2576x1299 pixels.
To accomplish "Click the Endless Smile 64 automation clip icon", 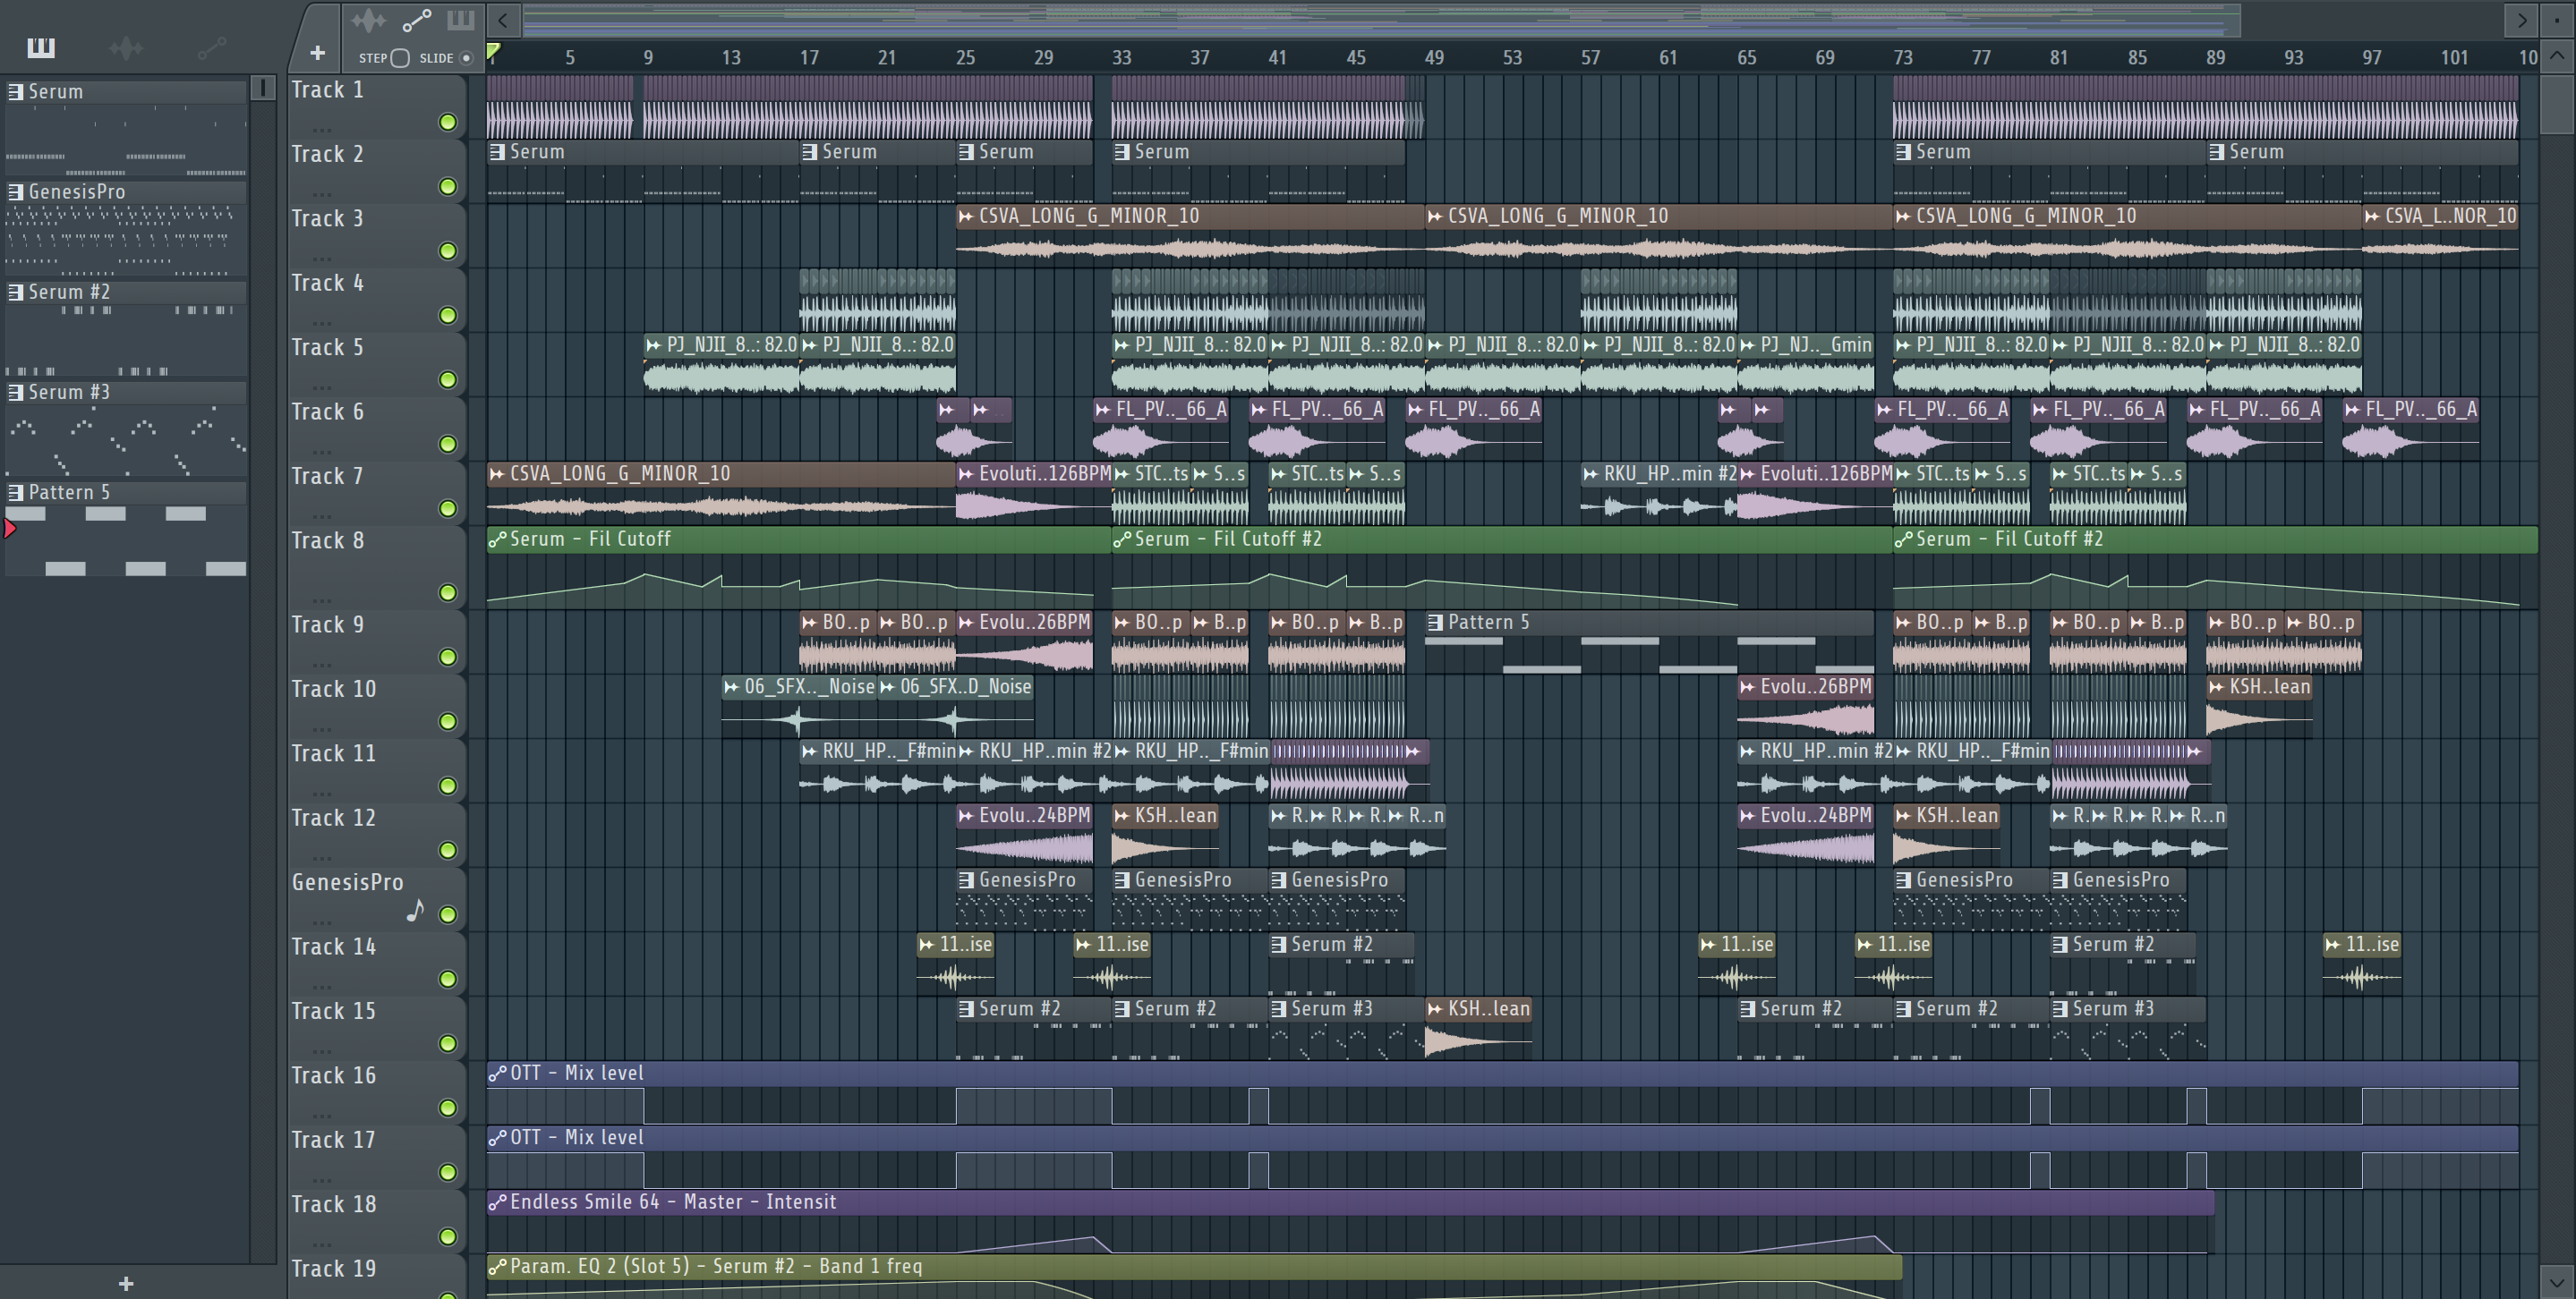I will tap(497, 1202).
